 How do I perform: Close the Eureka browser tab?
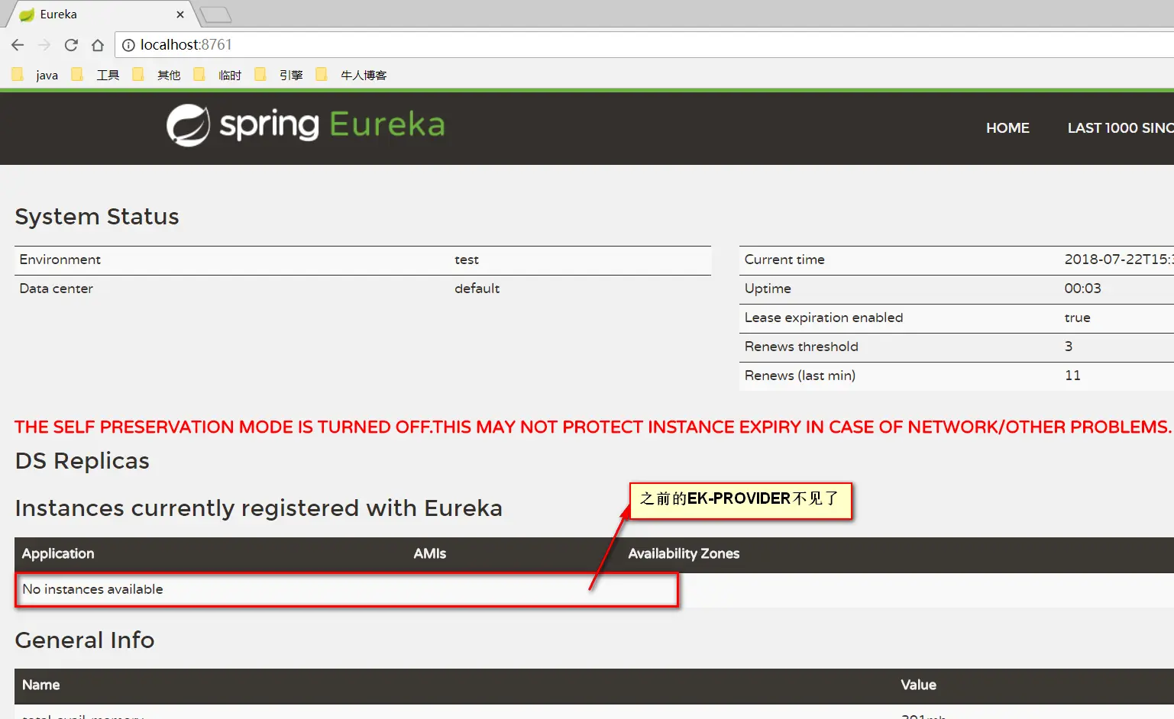tap(180, 15)
